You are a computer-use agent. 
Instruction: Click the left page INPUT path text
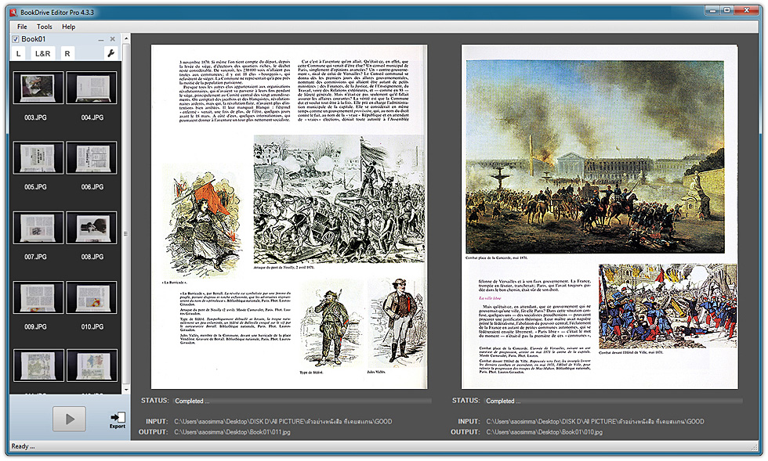click(283, 421)
